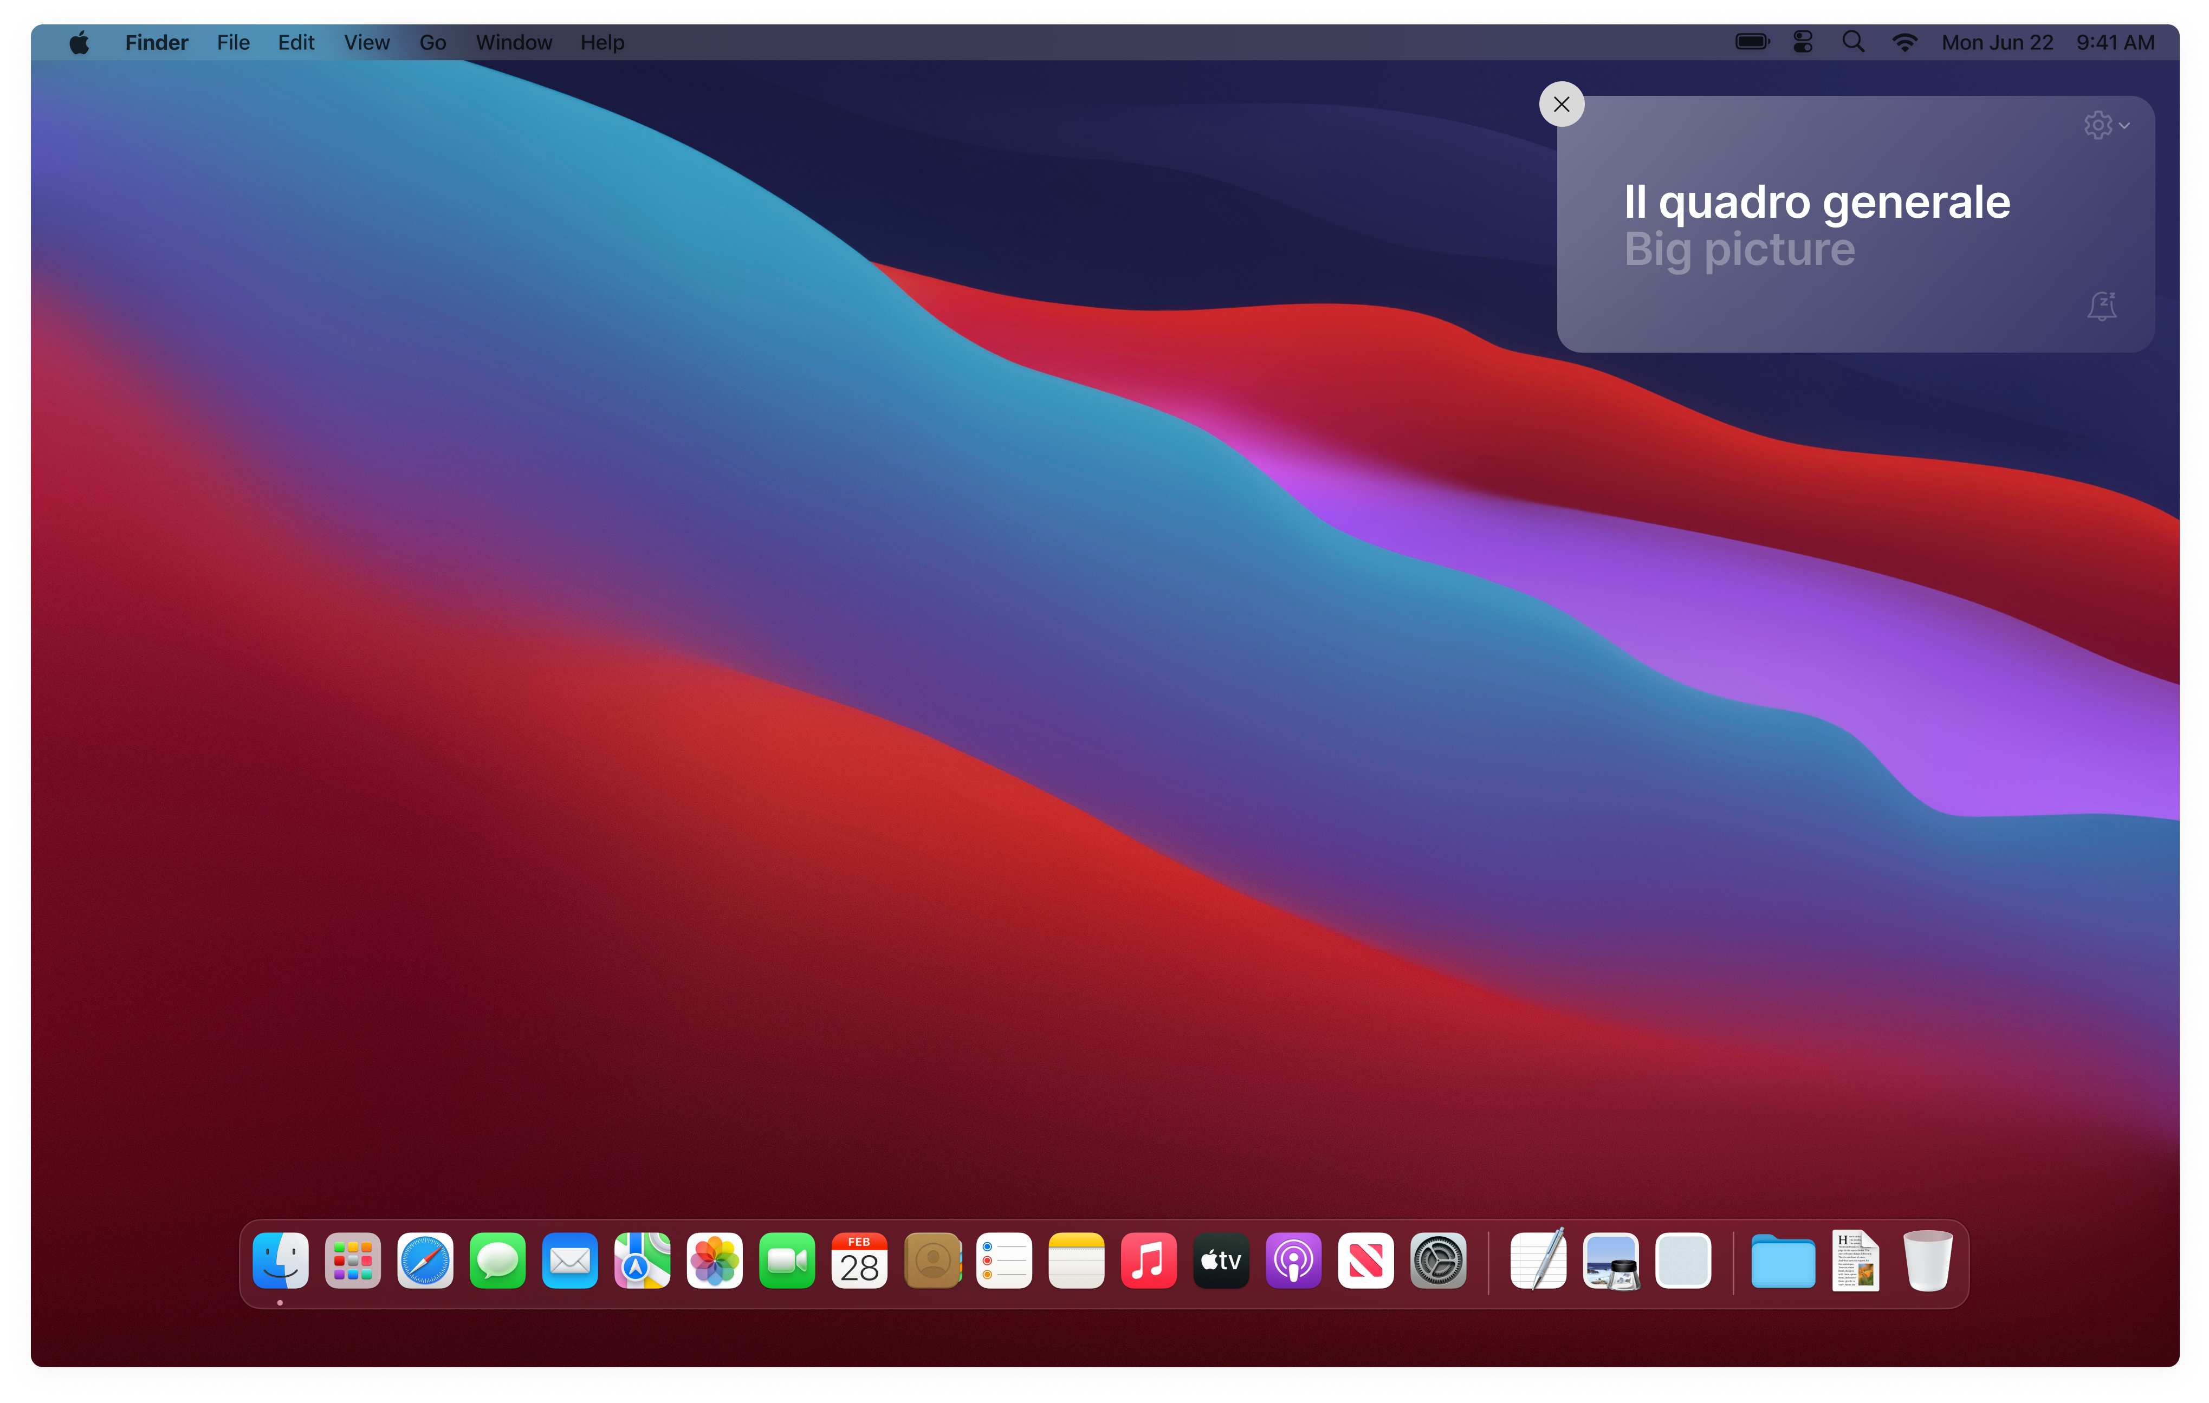Launch TextEdit from the Dock
2209x1403 pixels.
[x=1538, y=1262]
